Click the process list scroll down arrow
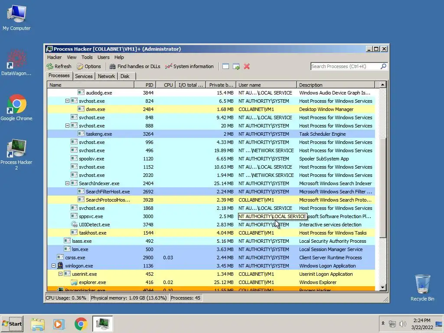 click(382, 287)
